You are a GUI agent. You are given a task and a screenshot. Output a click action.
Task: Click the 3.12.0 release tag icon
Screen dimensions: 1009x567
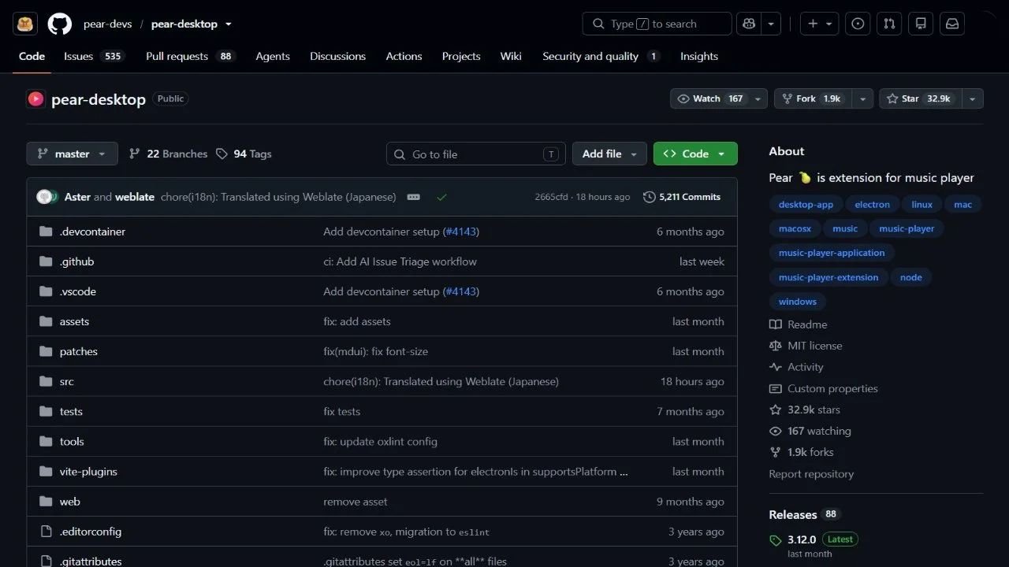click(x=776, y=540)
